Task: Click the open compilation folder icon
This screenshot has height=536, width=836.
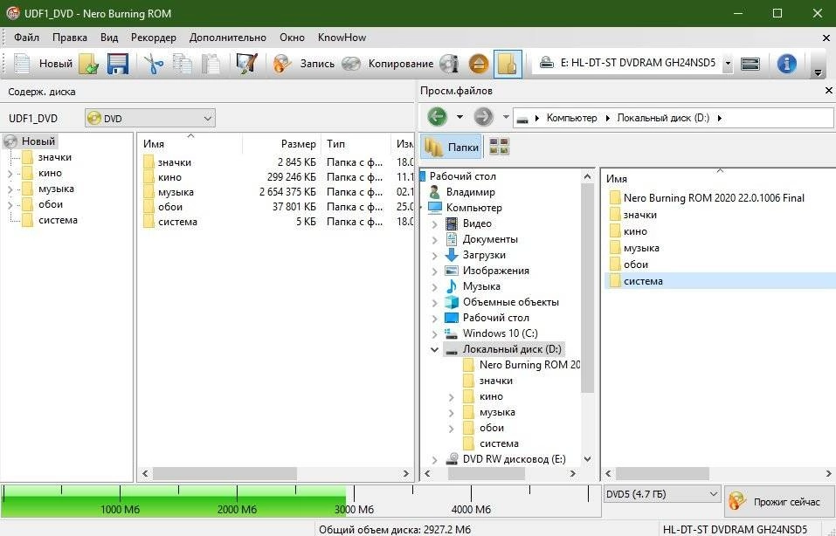Action: (89, 64)
